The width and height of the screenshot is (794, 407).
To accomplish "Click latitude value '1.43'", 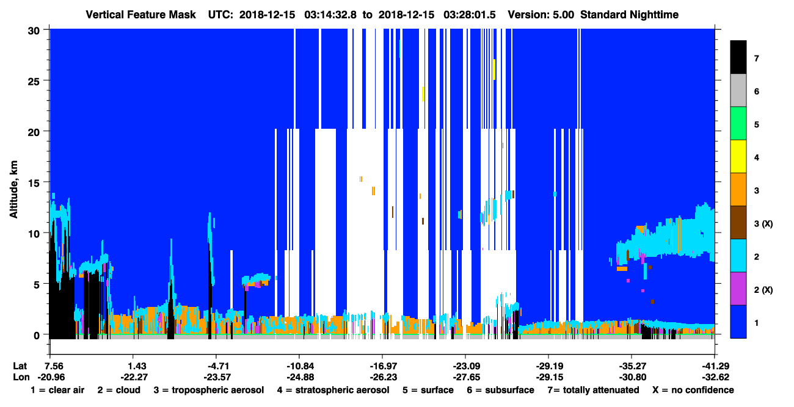I will (138, 366).
